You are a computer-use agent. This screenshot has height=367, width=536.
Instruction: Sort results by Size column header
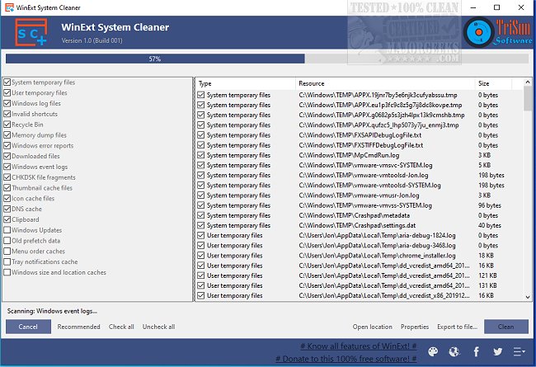click(x=493, y=83)
